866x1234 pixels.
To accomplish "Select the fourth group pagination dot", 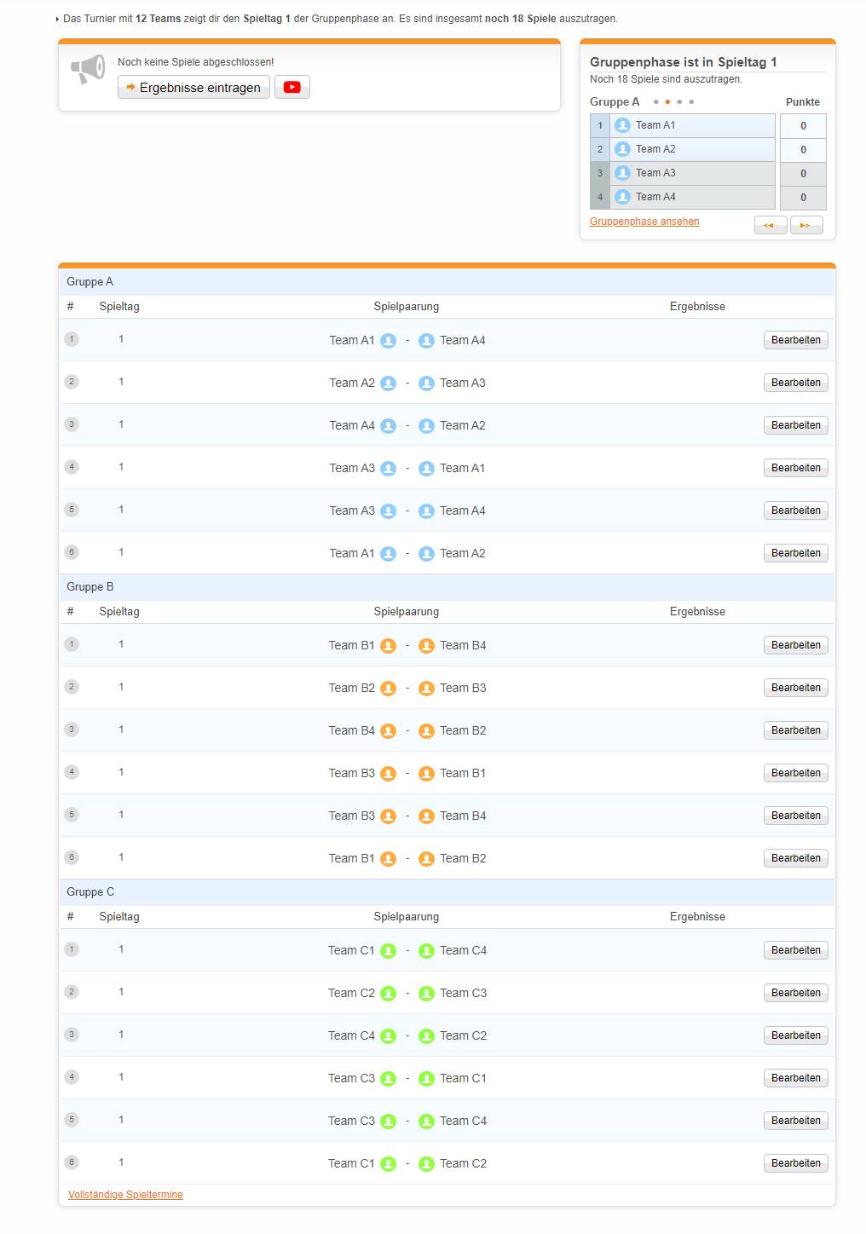I will click(x=691, y=102).
